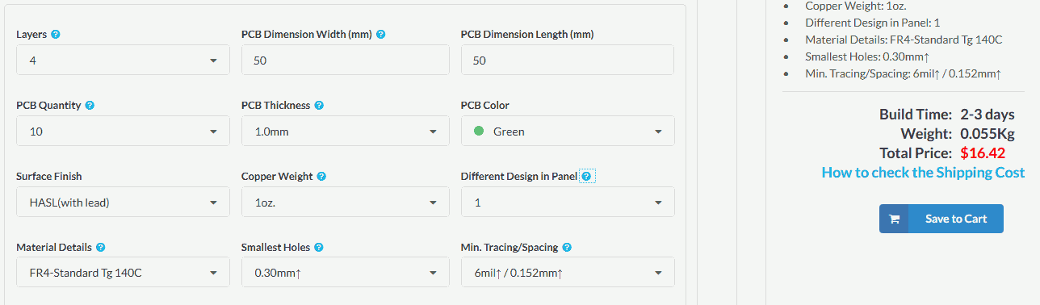Click the PCB Dimension Width input field
Image resolution: width=1040 pixels, height=305 pixels.
point(345,61)
